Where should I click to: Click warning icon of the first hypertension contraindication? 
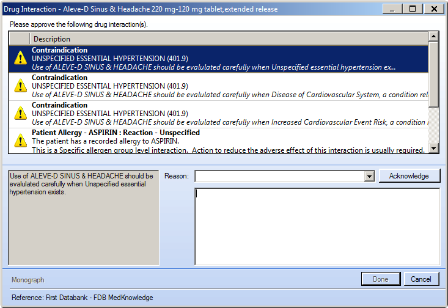coord(21,58)
